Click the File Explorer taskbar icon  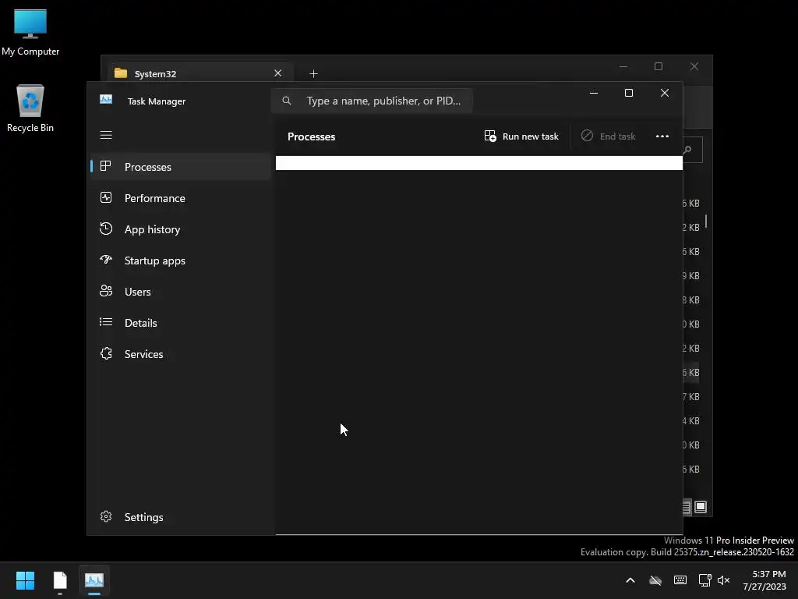[x=60, y=580]
